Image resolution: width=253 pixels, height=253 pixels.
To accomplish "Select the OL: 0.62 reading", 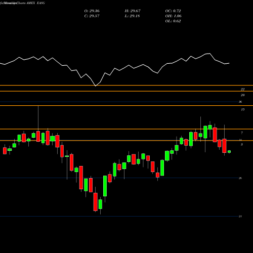I will [173, 21].
